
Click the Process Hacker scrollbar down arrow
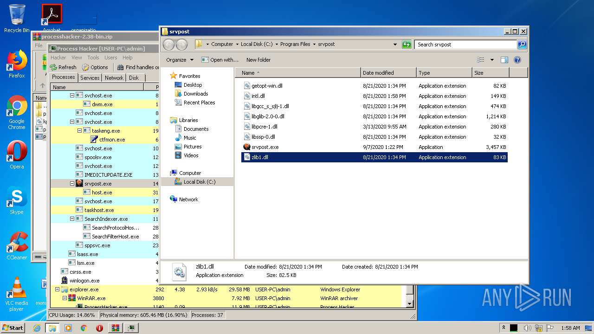pos(409,304)
